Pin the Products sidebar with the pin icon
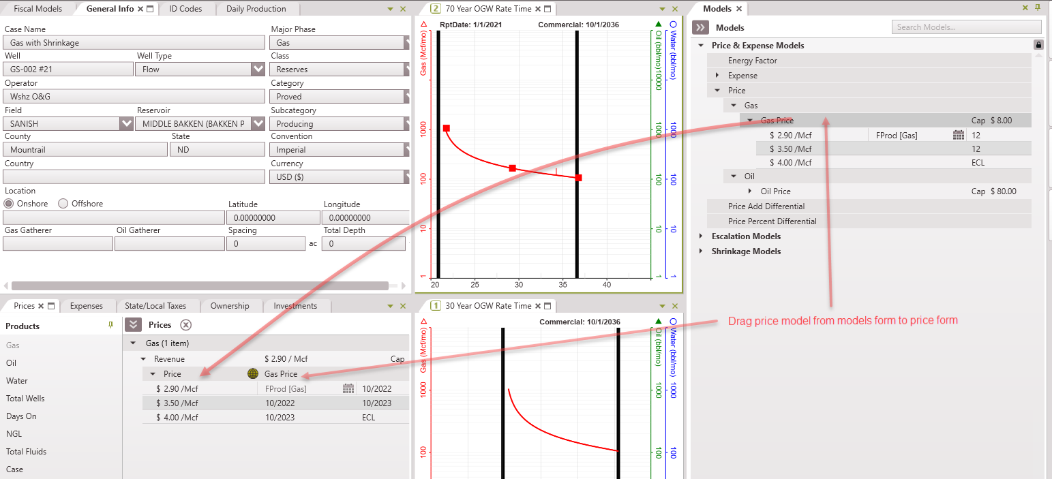 click(x=111, y=326)
